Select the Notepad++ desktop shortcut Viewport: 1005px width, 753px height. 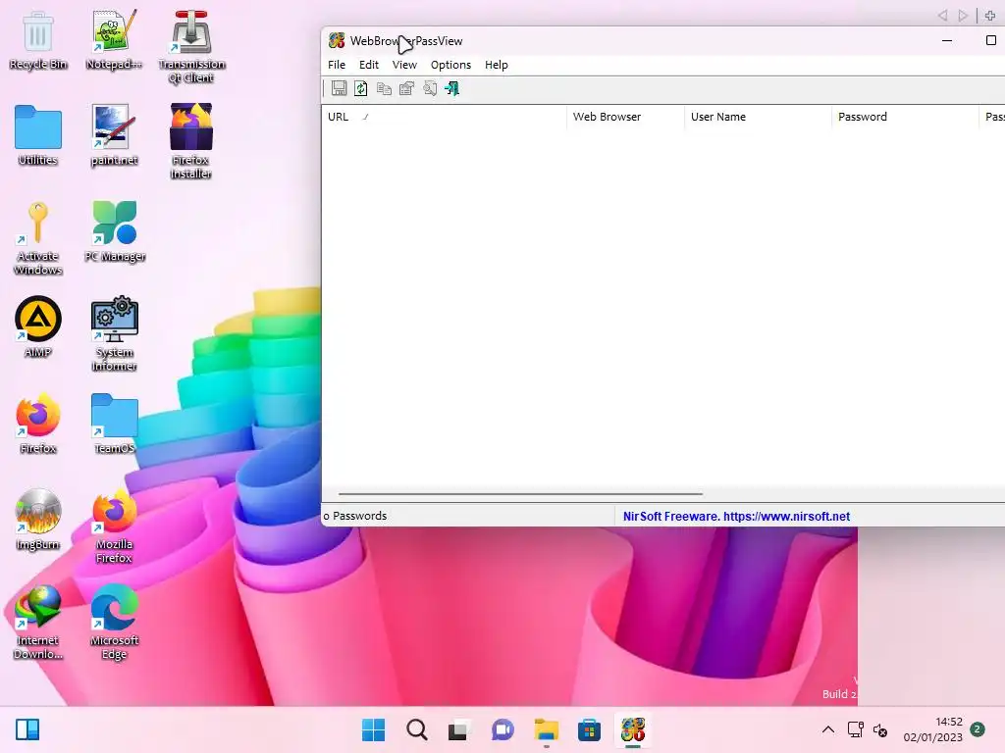click(x=114, y=41)
